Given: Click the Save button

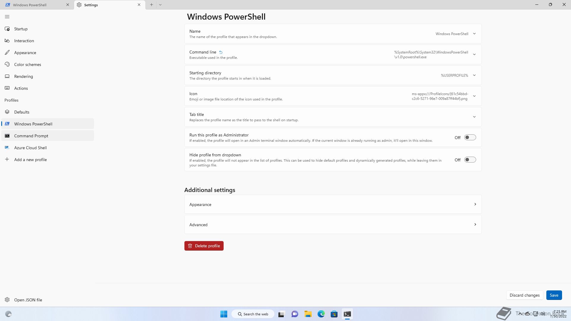Looking at the screenshot, I should pyautogui.click(x=554, y=295).
